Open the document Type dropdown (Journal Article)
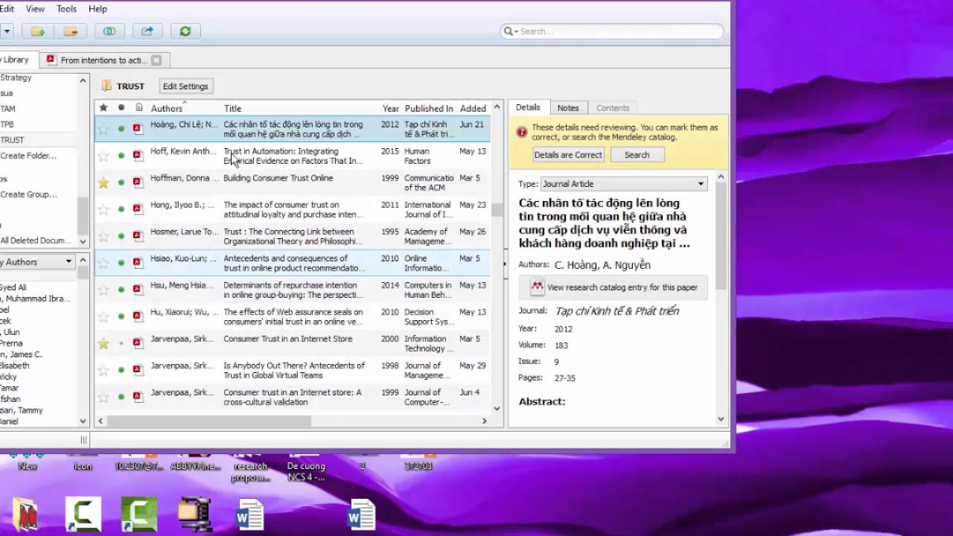The image size is (953, 536). 623,184
